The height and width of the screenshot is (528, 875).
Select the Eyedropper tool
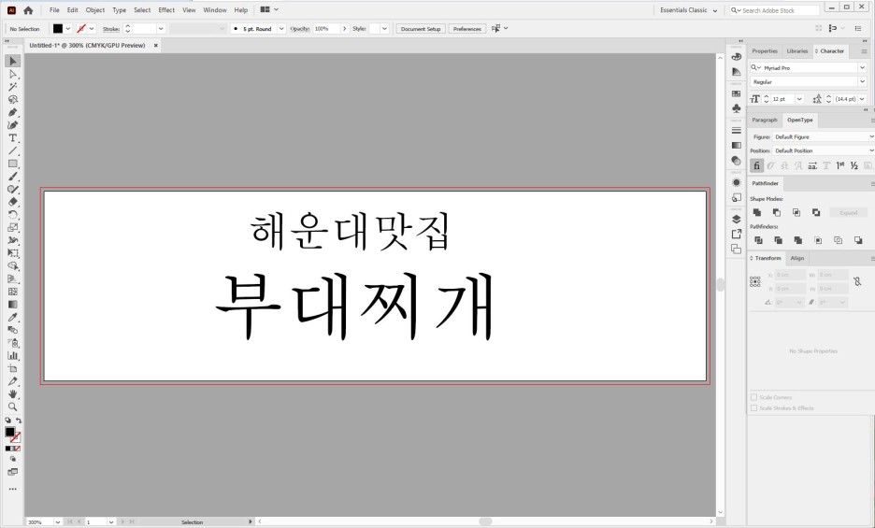(13, 317)
